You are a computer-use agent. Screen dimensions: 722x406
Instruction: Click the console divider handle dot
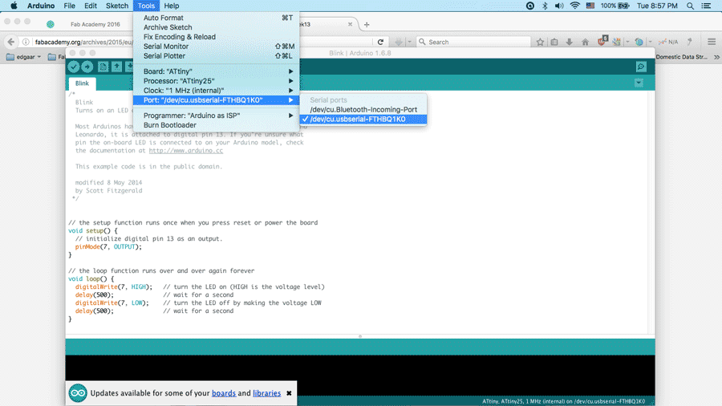360,336
